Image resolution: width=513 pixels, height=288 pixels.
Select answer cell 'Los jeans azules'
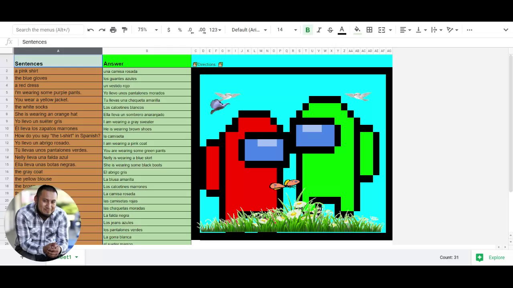pos(147,222)
